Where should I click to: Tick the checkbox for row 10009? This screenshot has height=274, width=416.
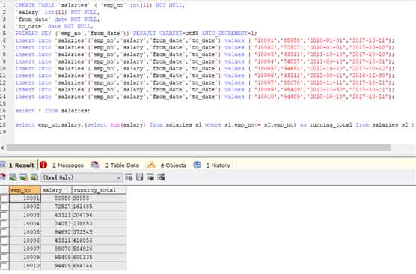tap(4, 258)
